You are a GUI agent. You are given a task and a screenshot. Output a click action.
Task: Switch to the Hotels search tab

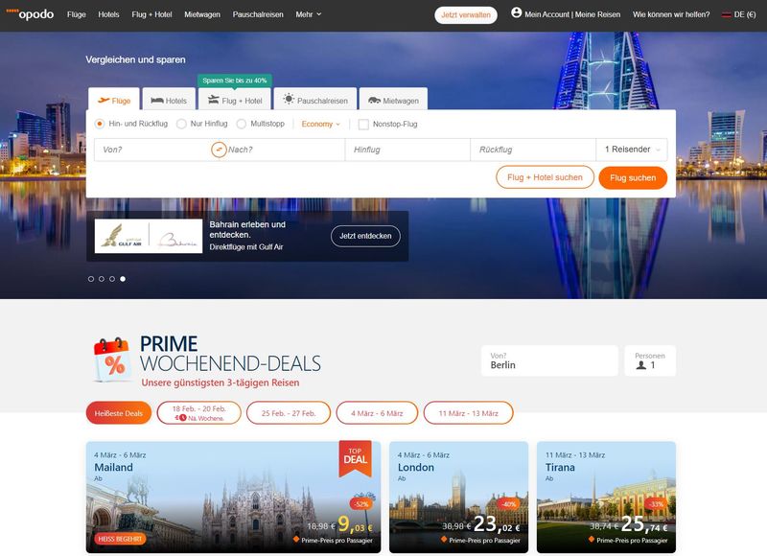click(x=169, y=100)
